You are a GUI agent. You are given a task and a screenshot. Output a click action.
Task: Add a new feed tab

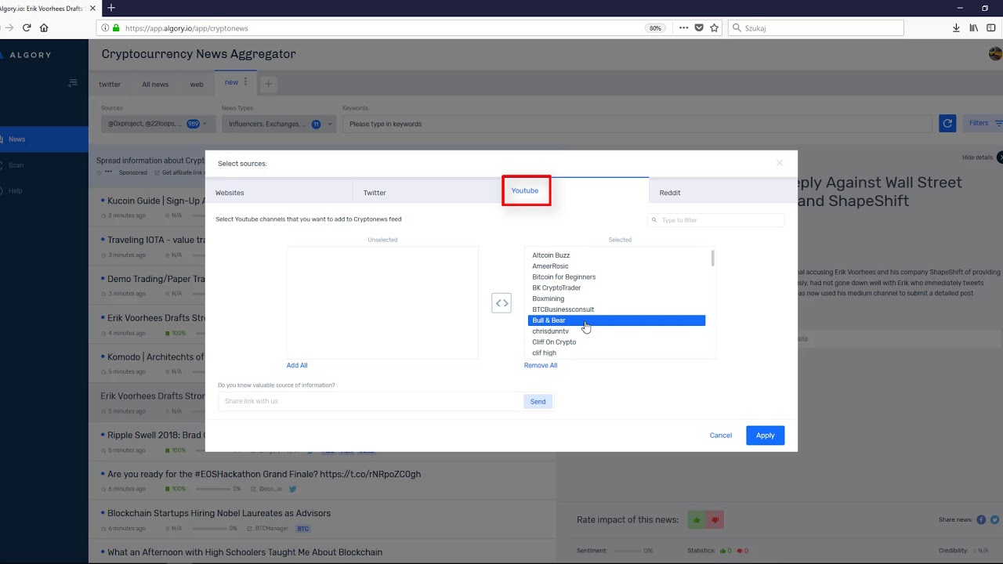pyautogui.click(x=268, y=84)
